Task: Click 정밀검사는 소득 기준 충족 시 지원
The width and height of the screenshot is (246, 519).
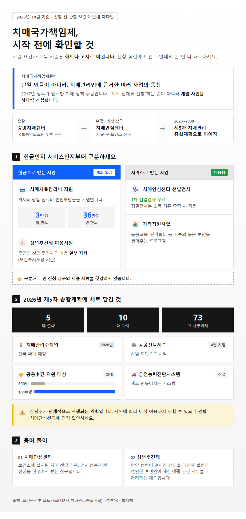Action: [x=164, y=206]
